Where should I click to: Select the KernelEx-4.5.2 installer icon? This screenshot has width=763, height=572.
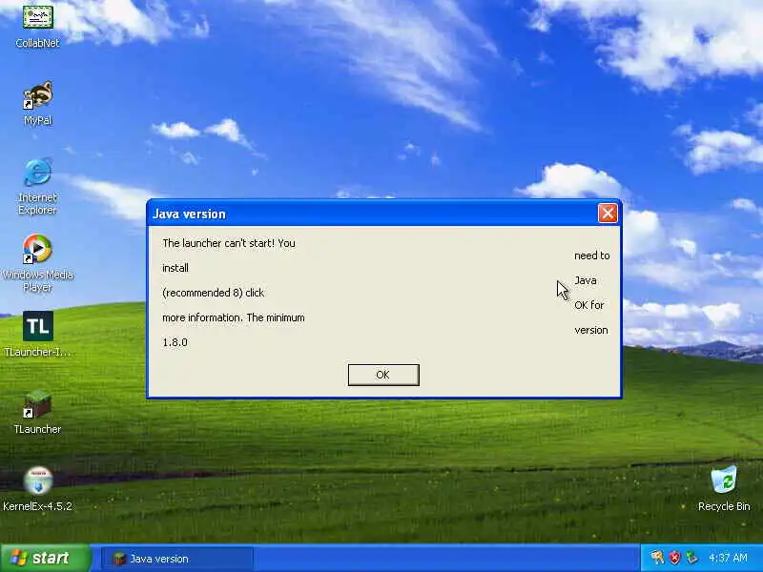coord(37,489)
